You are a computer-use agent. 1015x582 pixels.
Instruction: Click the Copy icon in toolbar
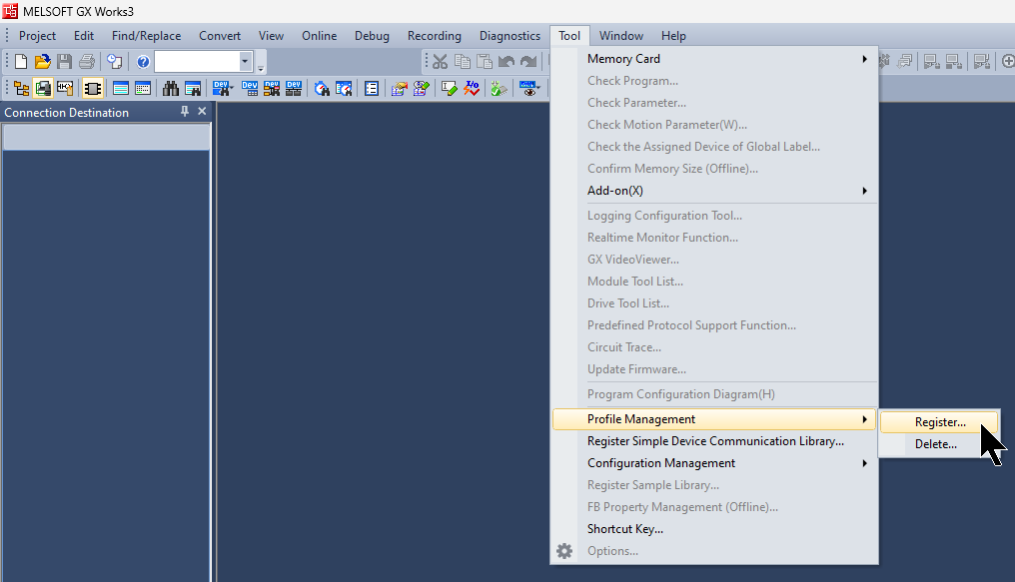(463, 62)
